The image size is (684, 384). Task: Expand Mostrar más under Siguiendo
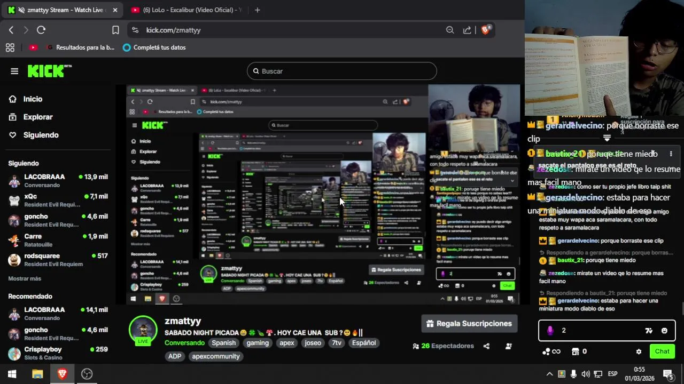click(x=25, y=278)
